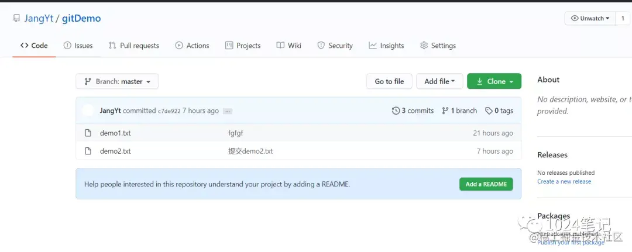This screenshot has width=632, height=252.
Task: Go to the Settings tab
Action: 438,46
